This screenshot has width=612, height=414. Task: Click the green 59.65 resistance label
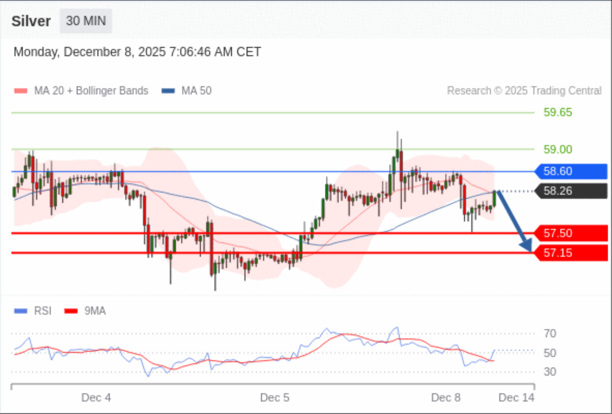tap(557, 112)
